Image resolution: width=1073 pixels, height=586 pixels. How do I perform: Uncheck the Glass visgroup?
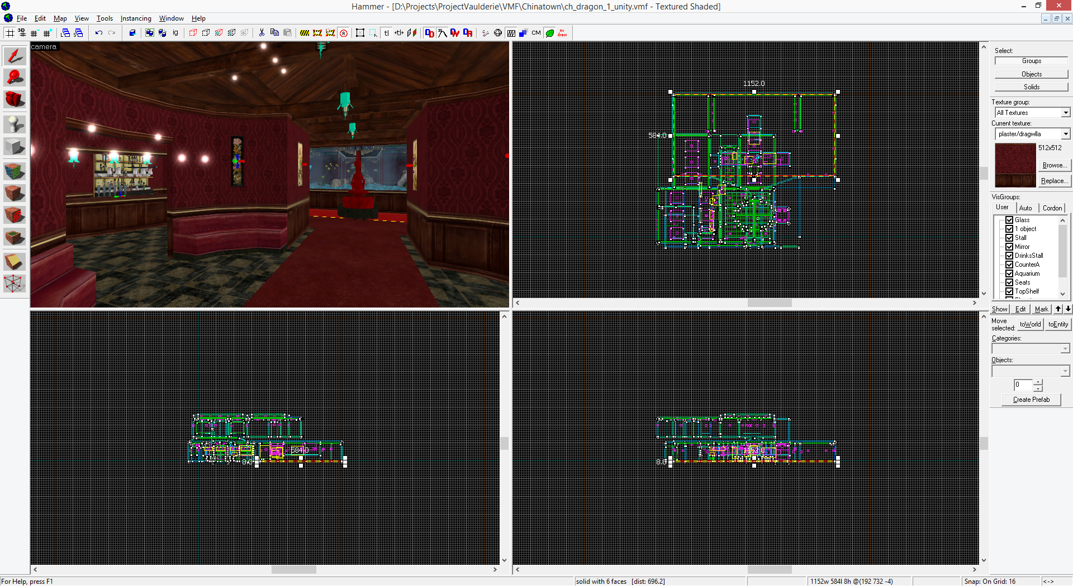(x=1009, y=220)
